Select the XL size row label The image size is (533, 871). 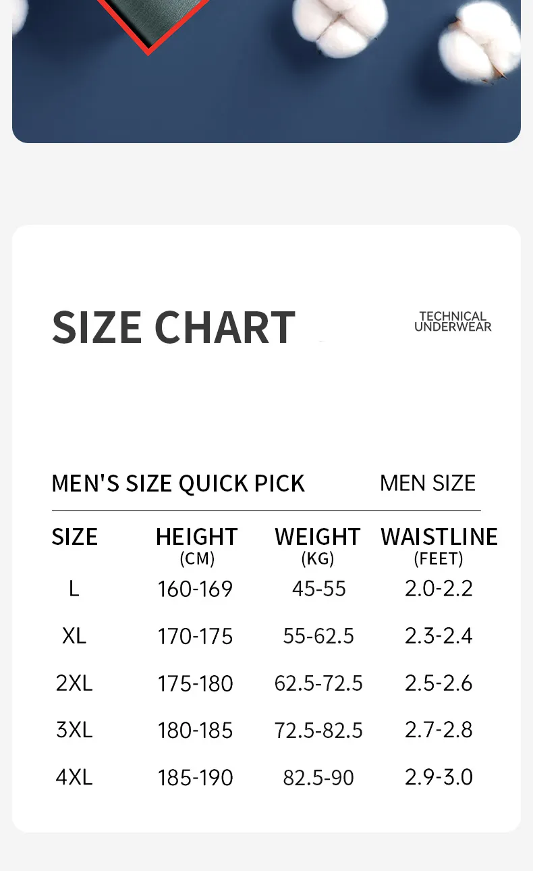point(74,636)
